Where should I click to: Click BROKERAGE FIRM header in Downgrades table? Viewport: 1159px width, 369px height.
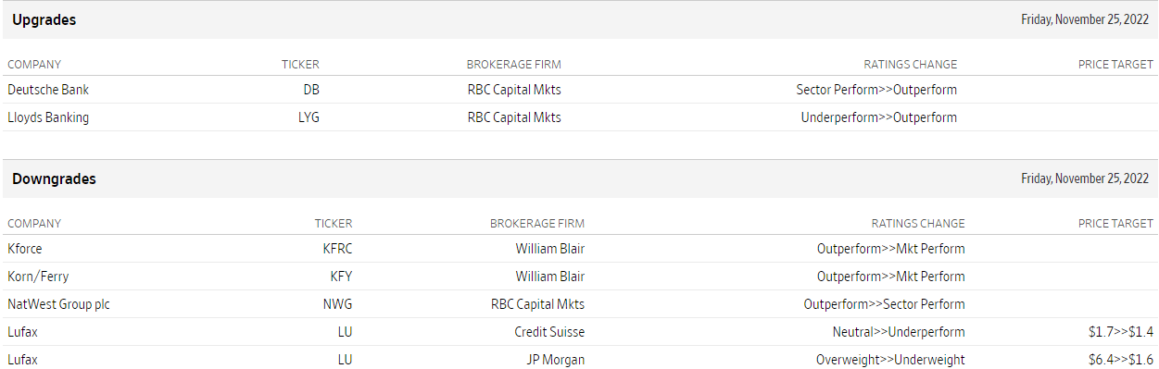pyautogui.click(x=537, y=223)
